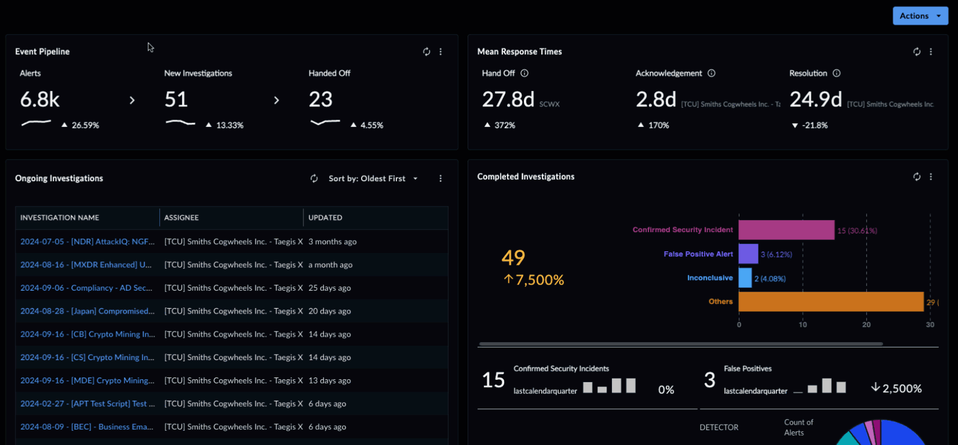Open investigation 2024-09-16 [MDE] Crypto Mining
958x445 pixels.
pos(87,380)
